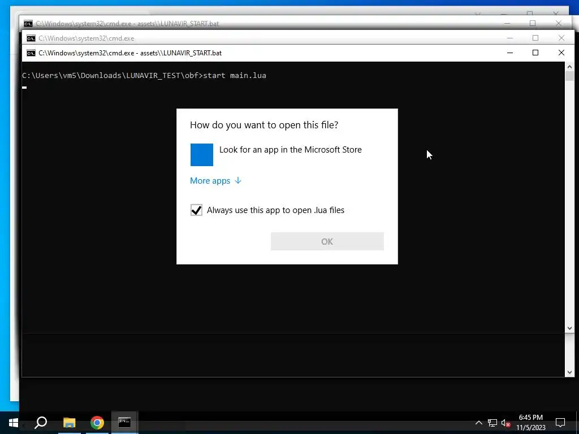The image size is (579, 434).
Task: Open File Explorer from the taskbar
Action: (x=69, y=423)
